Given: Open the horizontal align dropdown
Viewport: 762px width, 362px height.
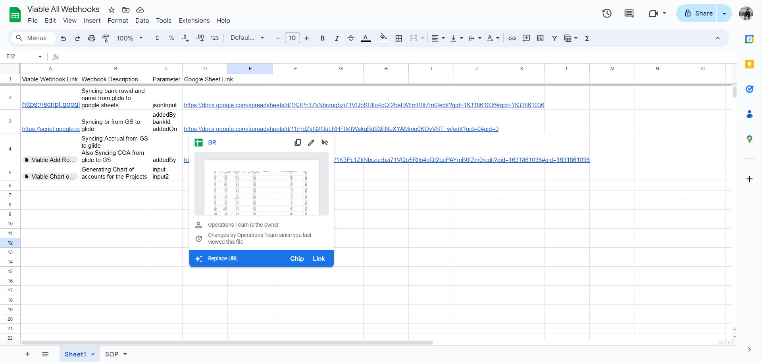Looking at the screenshot, I should pos(438,38).
